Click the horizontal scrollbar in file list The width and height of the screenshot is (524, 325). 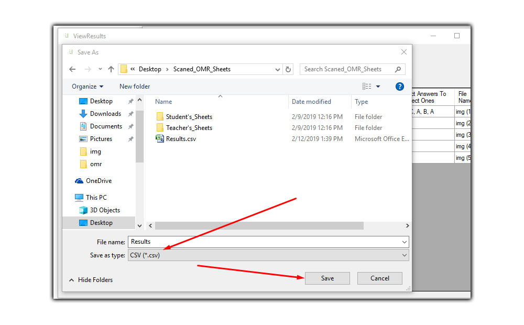259,225
